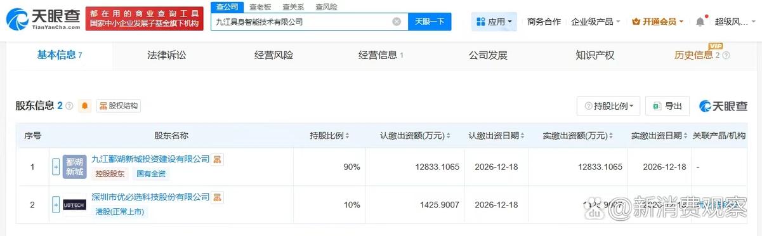
Task: Switch to the 基本信息 tab
Action: [x=60, y=55]
